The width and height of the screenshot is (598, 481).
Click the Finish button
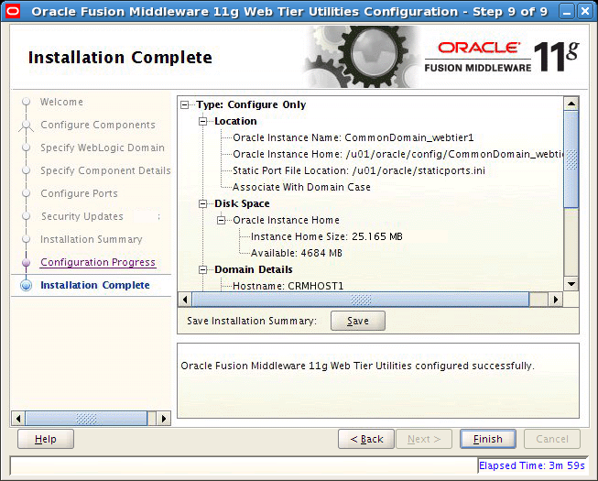488,439
